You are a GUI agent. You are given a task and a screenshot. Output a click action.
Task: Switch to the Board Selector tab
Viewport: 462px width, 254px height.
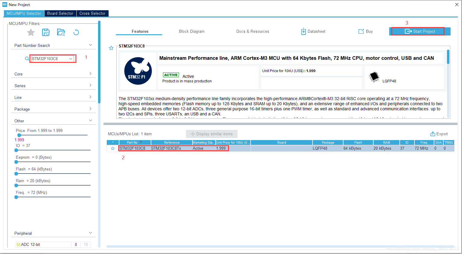(60, 14)
